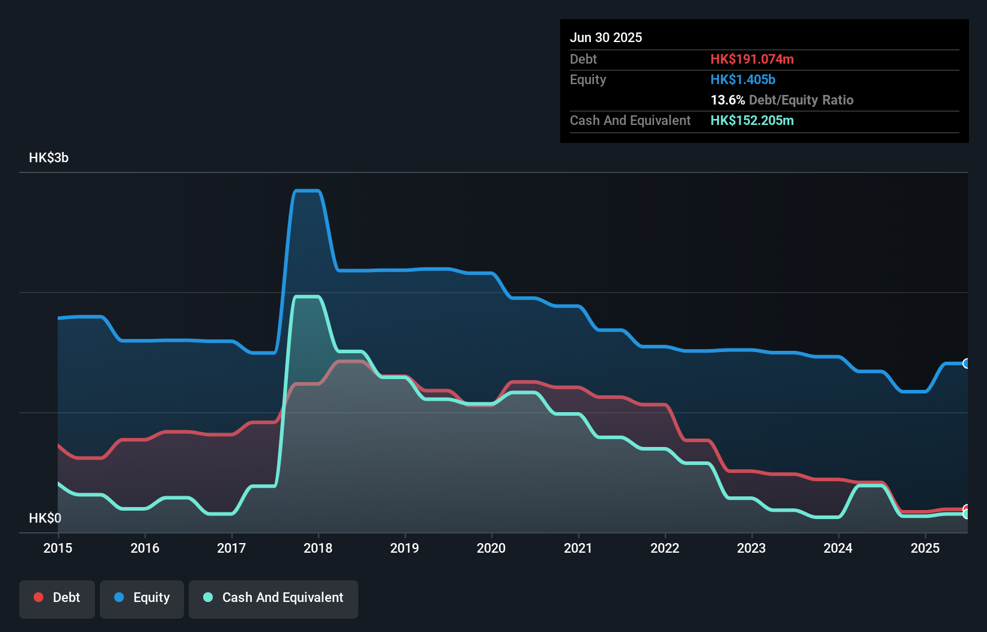Toggle the Cash And Equivalent series visibility
987x632 pixels.
click(273, 598)
